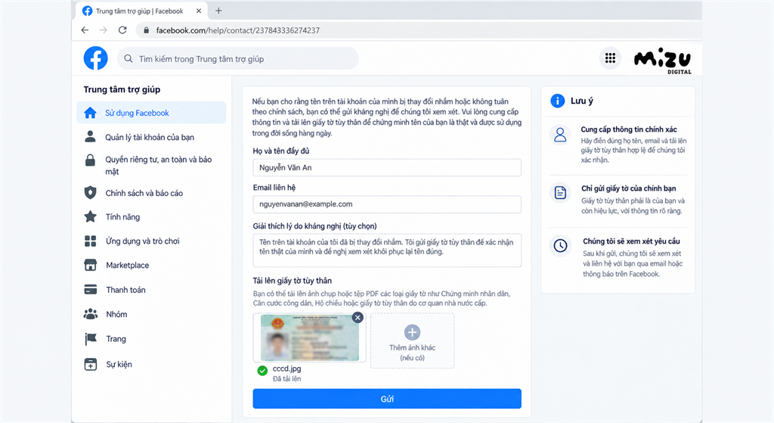Click the Email liên hệ field
Viewport: 774px width, 423px height.
click(387, 204)
